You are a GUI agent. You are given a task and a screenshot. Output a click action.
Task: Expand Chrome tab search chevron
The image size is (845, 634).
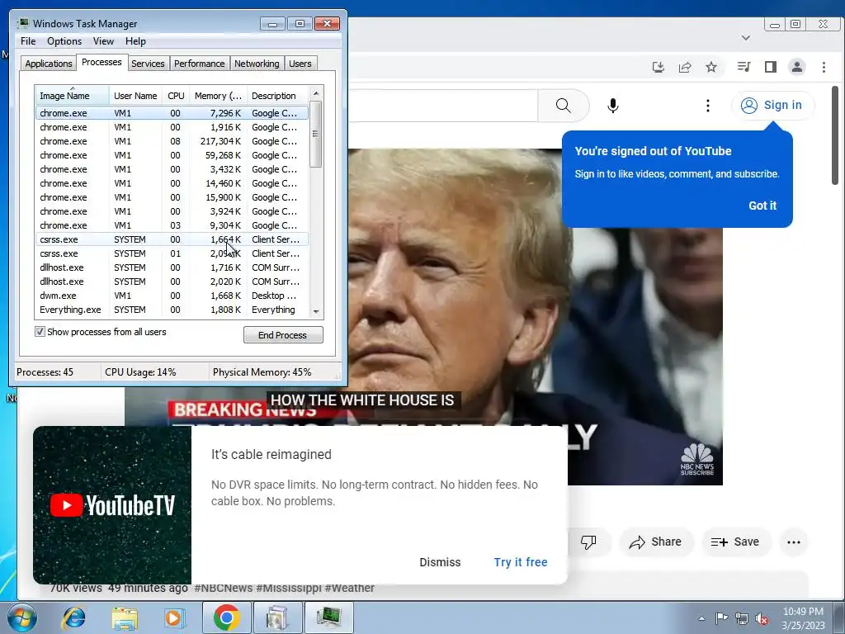746,38
